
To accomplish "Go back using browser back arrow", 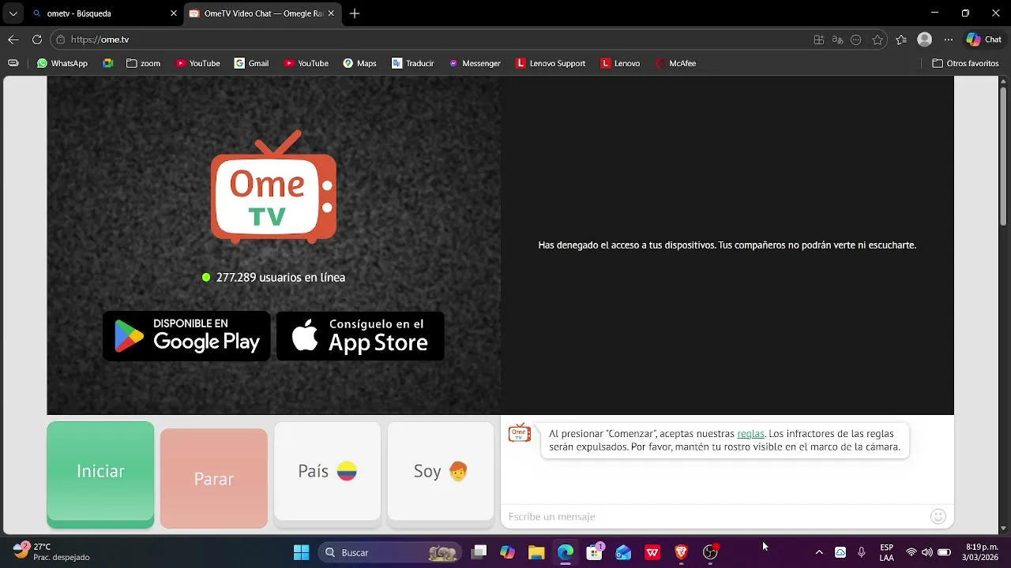I will point(13,39).
